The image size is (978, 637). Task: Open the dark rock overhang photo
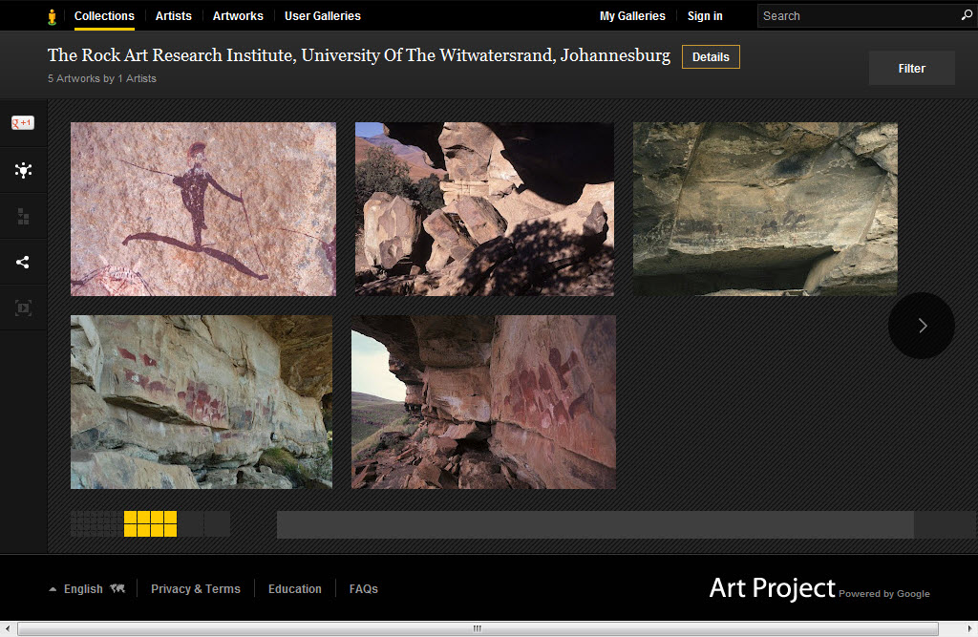click(x=765, y=209)
